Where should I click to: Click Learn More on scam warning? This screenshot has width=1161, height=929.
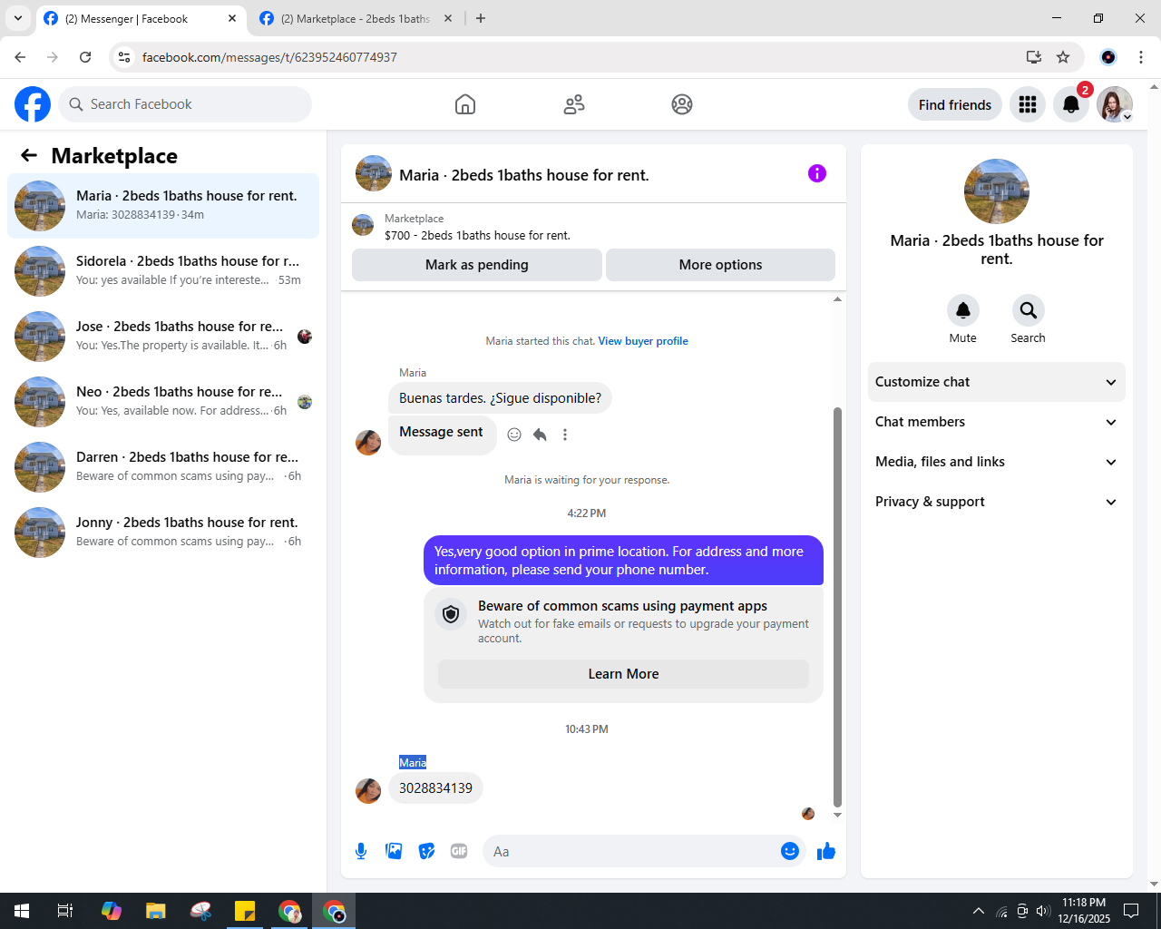click(623, 674)
